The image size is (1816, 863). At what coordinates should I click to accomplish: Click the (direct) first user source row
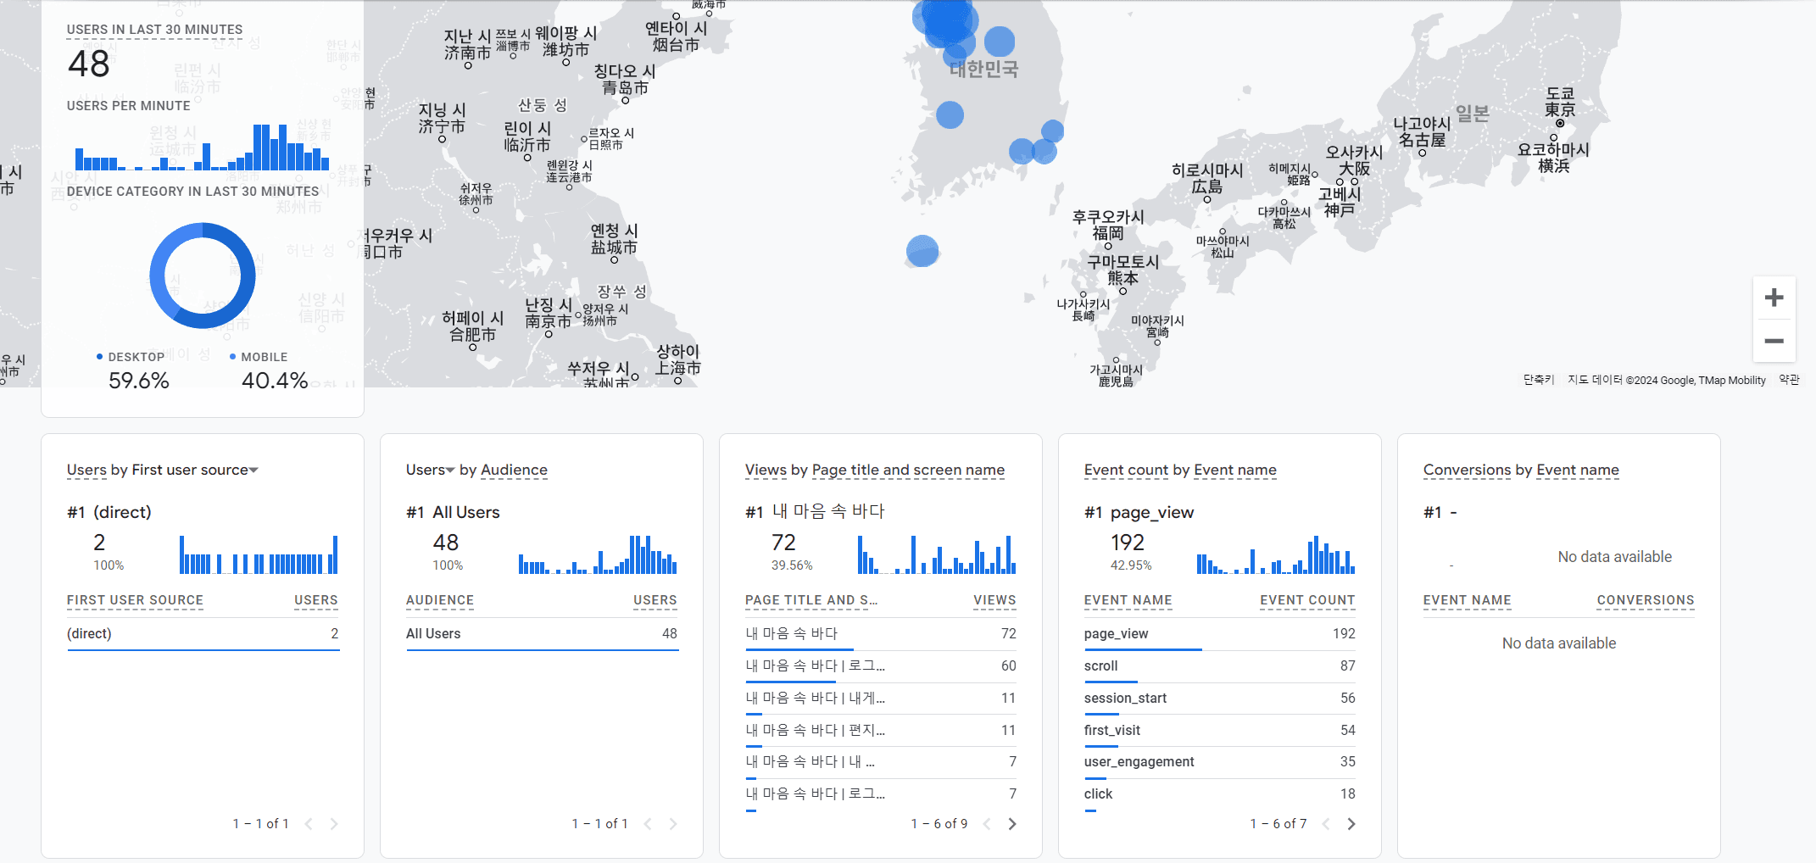202,634
